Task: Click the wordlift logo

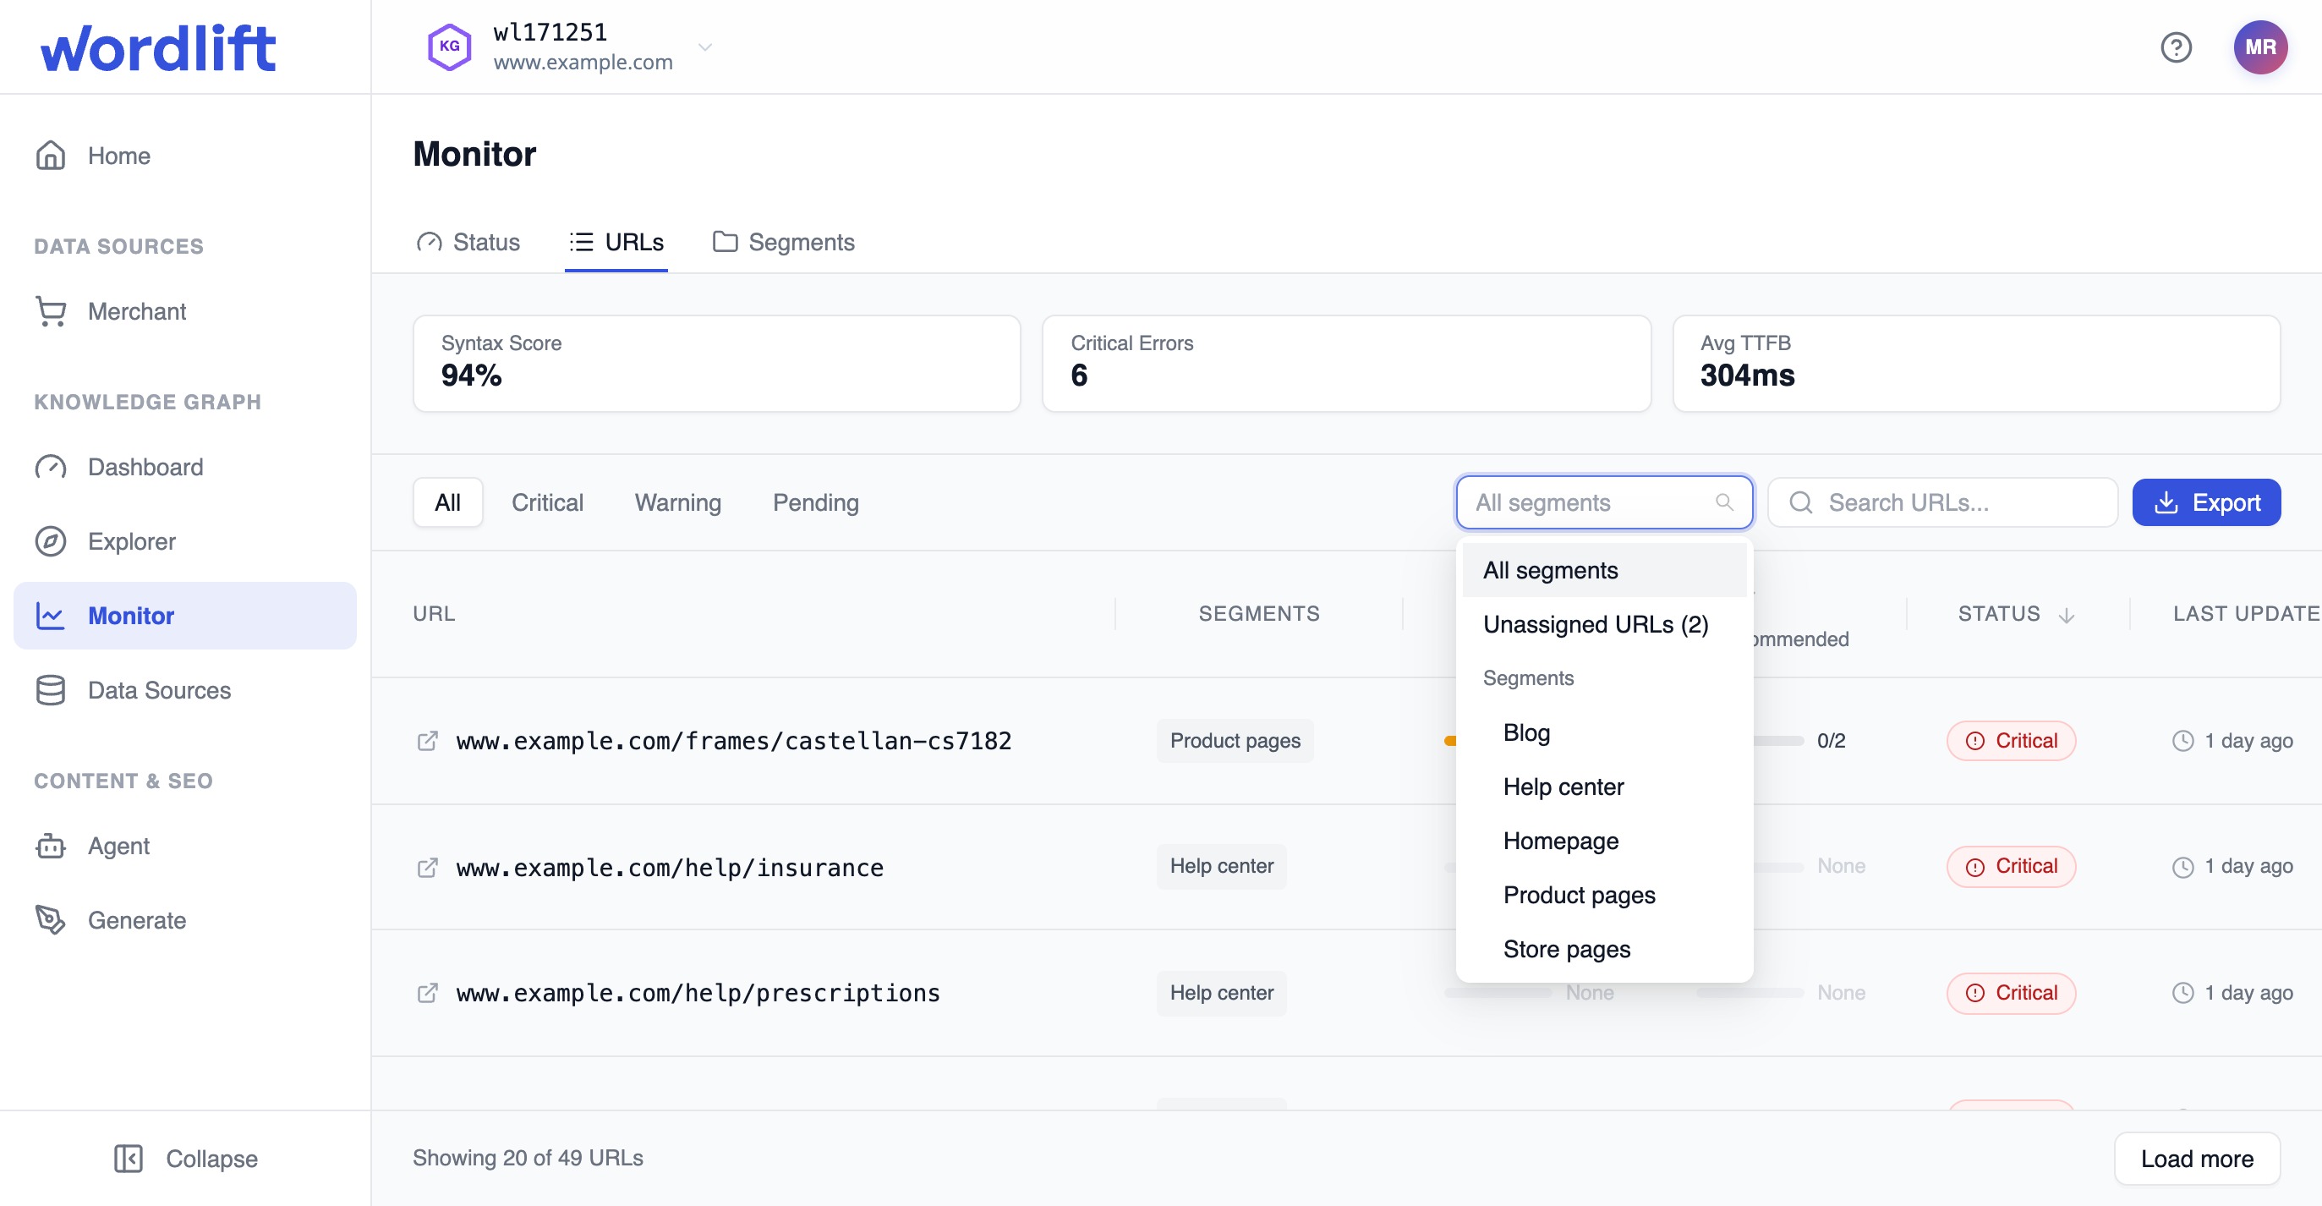Action: tap(158, 47)
